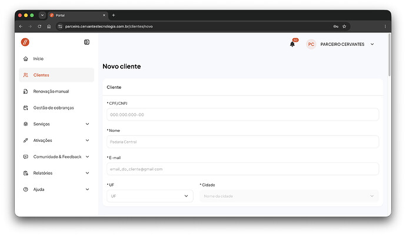The image size is (406, 236).
Task: Go to Início in sidebar
Action: (x=56, y=58)
